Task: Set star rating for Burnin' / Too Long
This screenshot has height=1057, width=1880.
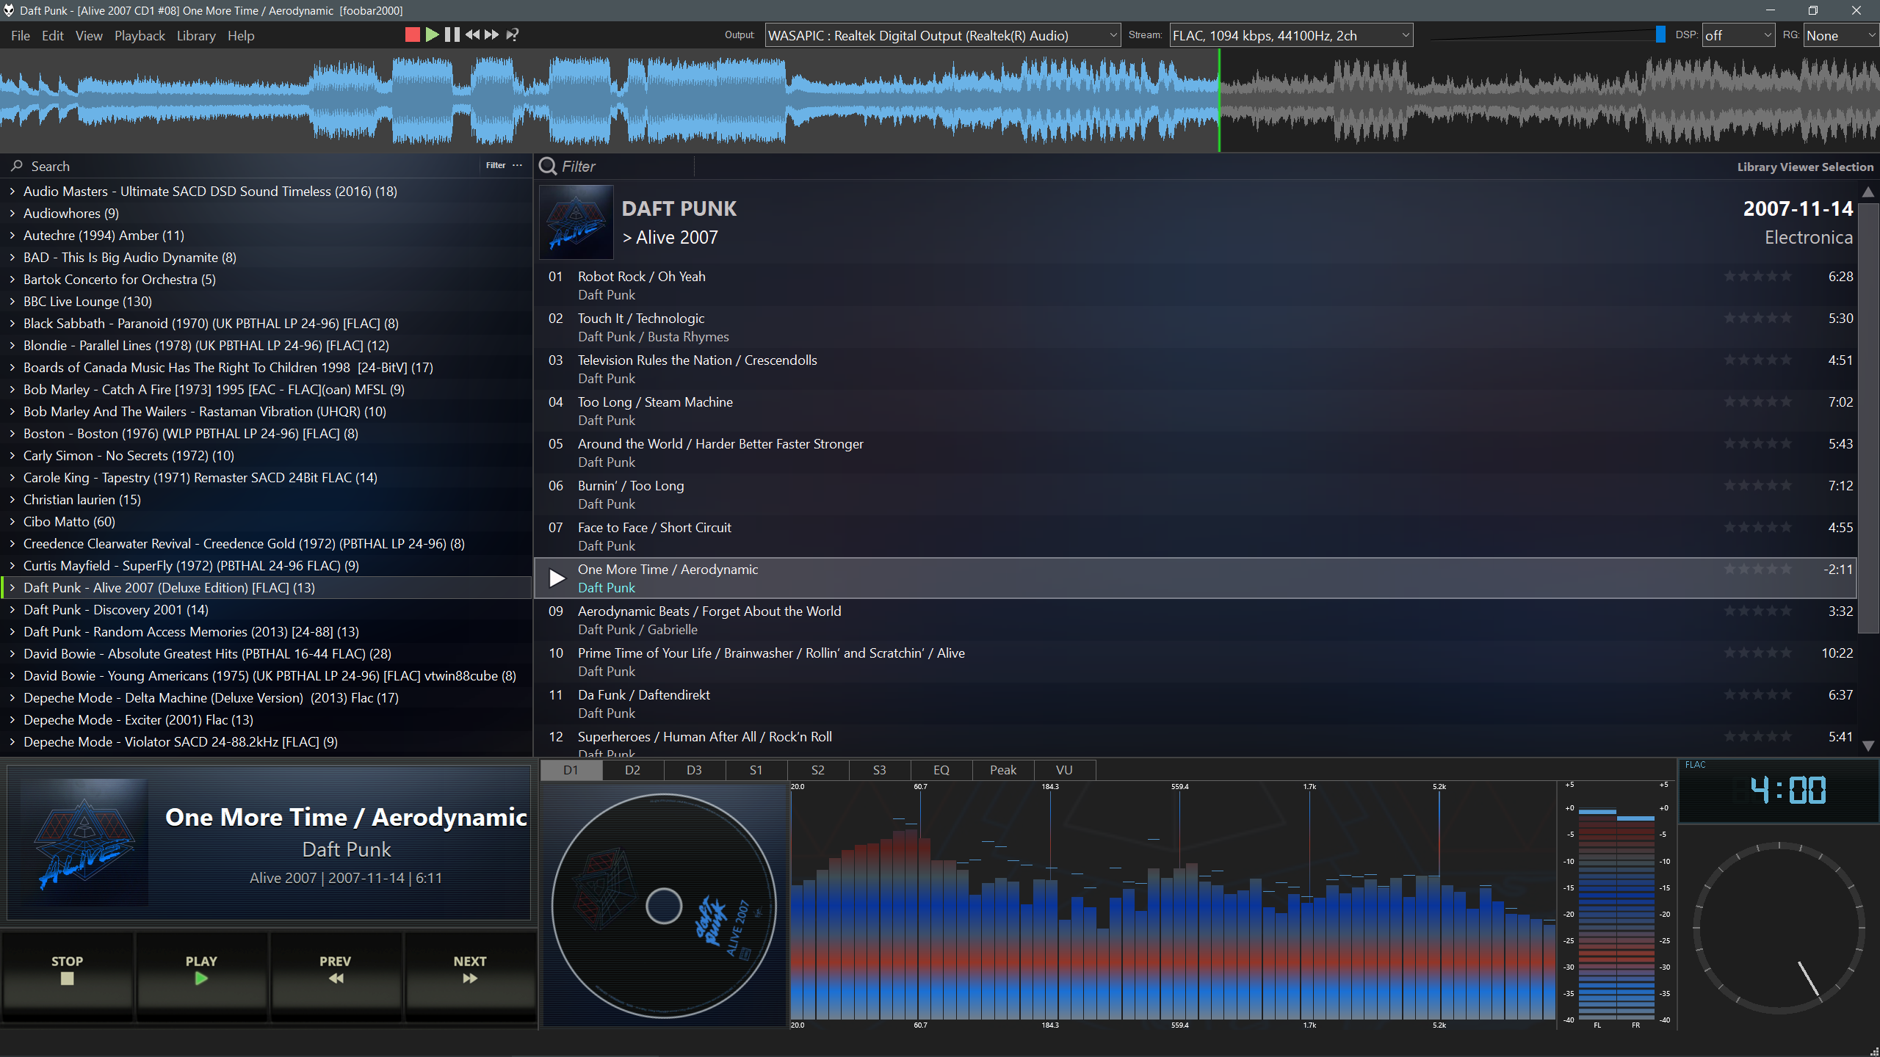Action: tap(1758, 485)
